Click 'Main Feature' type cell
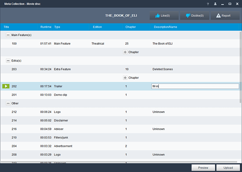This screenshot has height=172, width=242. click(62, 44)
